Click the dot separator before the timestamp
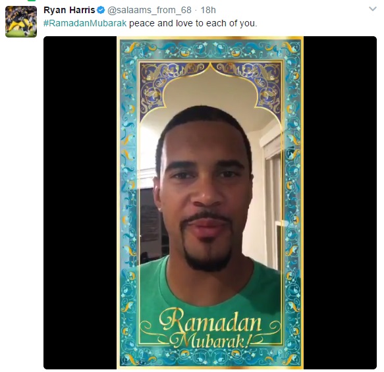The width and height of the screenshot is (384, 372). tap(196, 11)
